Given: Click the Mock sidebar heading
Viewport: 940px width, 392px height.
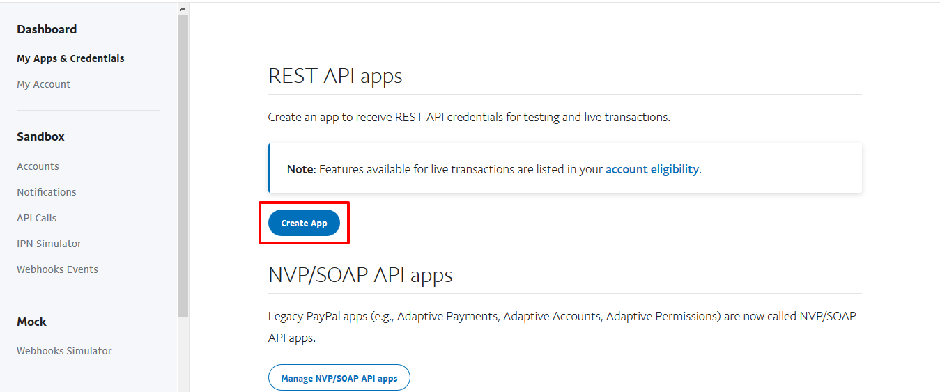Looking at the screenshot, I should (x=31, y=322).
